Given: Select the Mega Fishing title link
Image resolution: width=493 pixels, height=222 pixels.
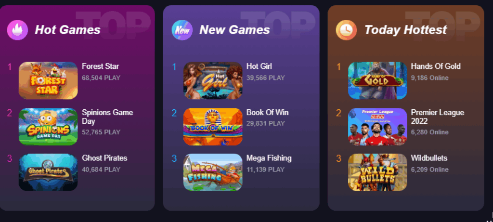Looking at the screenshot, I should 269,158.
